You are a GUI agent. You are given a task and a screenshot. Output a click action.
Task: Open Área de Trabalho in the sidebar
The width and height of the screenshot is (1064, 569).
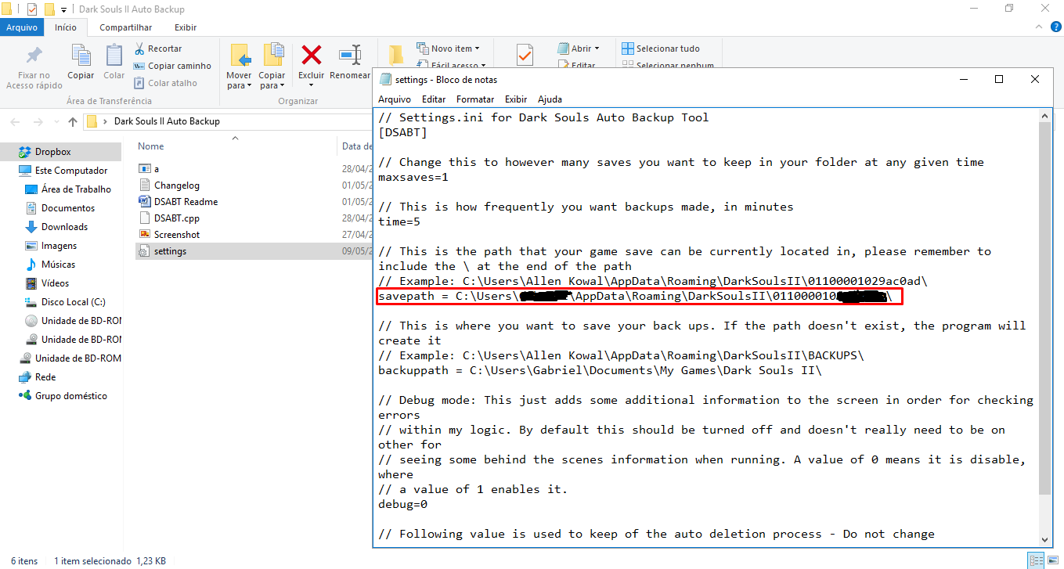[x=68, y=189]
